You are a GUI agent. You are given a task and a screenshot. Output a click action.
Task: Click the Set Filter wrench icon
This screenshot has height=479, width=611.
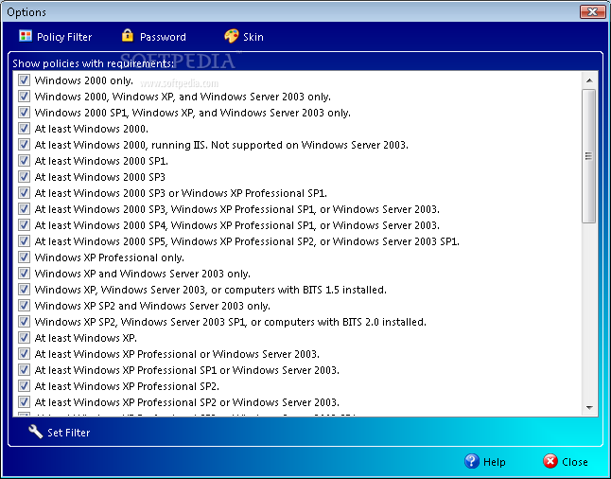tap(35, 432)
